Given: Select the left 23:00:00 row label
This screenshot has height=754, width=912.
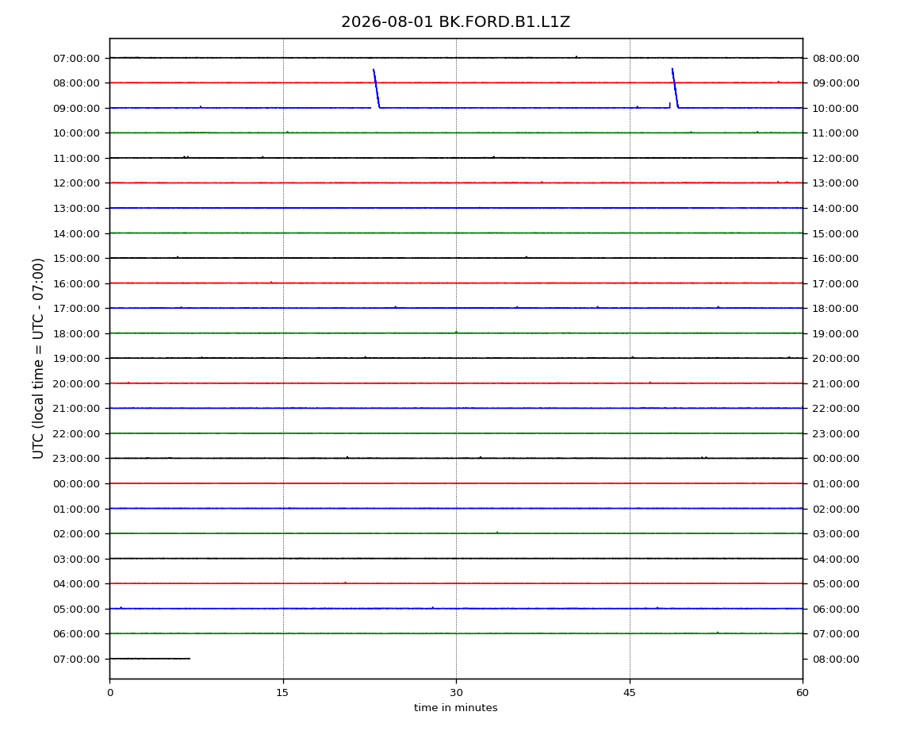Looking at the screenshot, I should (76, 459).
